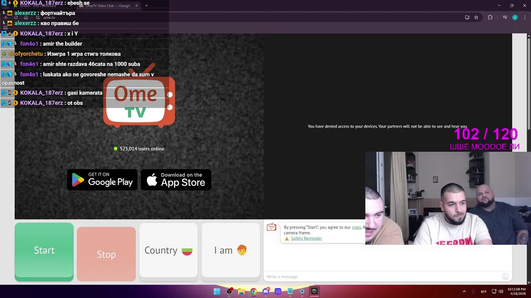531x298 pixels.
Task: Click the microphone icon in system tray
Action: pos(474,291)
